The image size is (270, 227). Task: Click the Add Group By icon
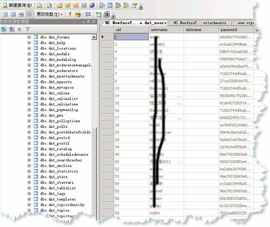pyautogui.click(x=88, y=14)
